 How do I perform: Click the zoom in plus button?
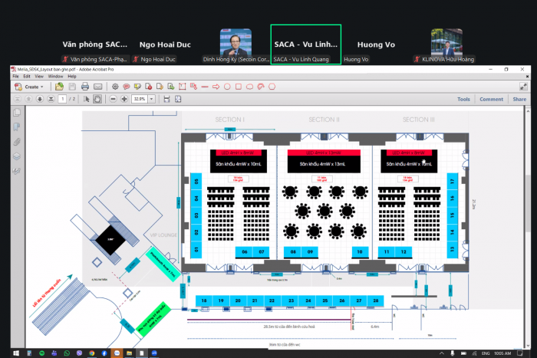[124, 99]
